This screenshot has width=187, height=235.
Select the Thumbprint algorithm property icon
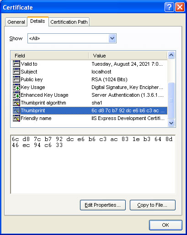click(16, 103)
